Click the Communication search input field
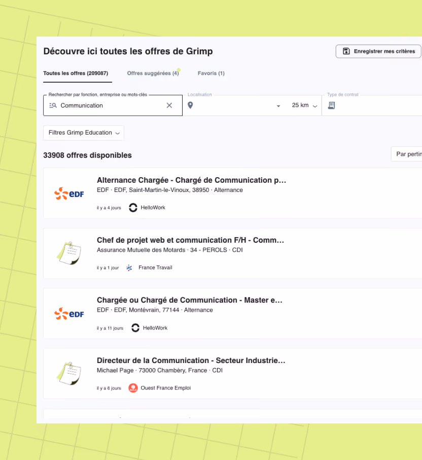This screenshot has height=460, width=422. (112, 105)
